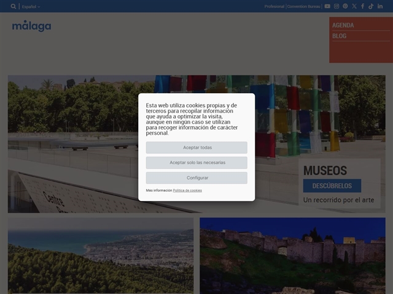Open the AGENDA menu item
Viewport: 393px width, 294px height.
pyautogui.click(x=343, y=25)
